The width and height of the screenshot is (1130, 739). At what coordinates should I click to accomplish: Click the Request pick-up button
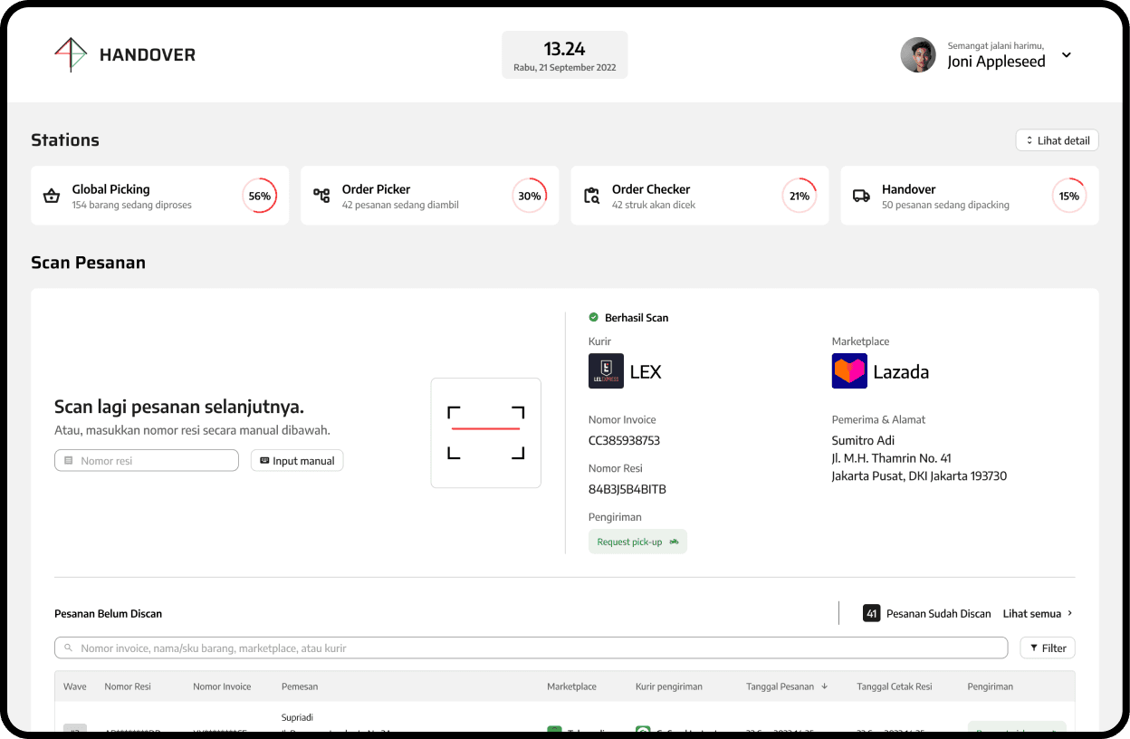637,541
